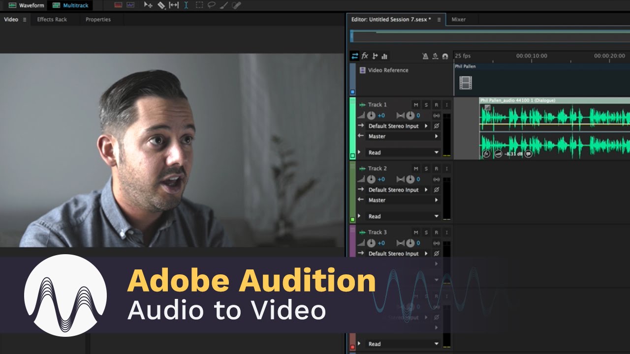
Task: Show the Spectral Frequency Display
Action: (118, 5)
